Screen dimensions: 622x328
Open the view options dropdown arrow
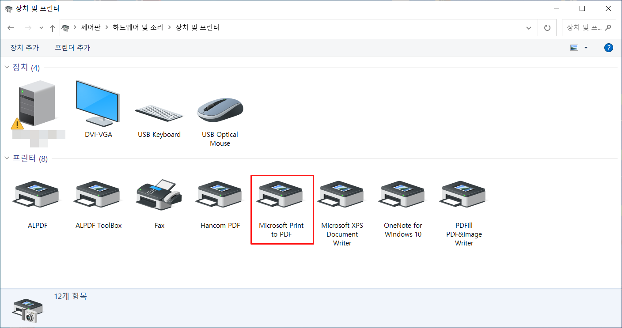click(586, 48)
